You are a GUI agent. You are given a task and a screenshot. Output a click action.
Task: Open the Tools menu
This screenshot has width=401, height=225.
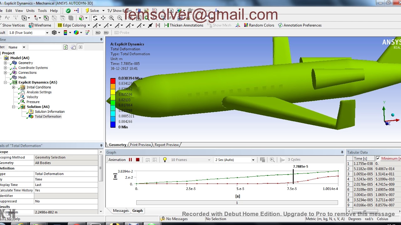tap(42, 11)
